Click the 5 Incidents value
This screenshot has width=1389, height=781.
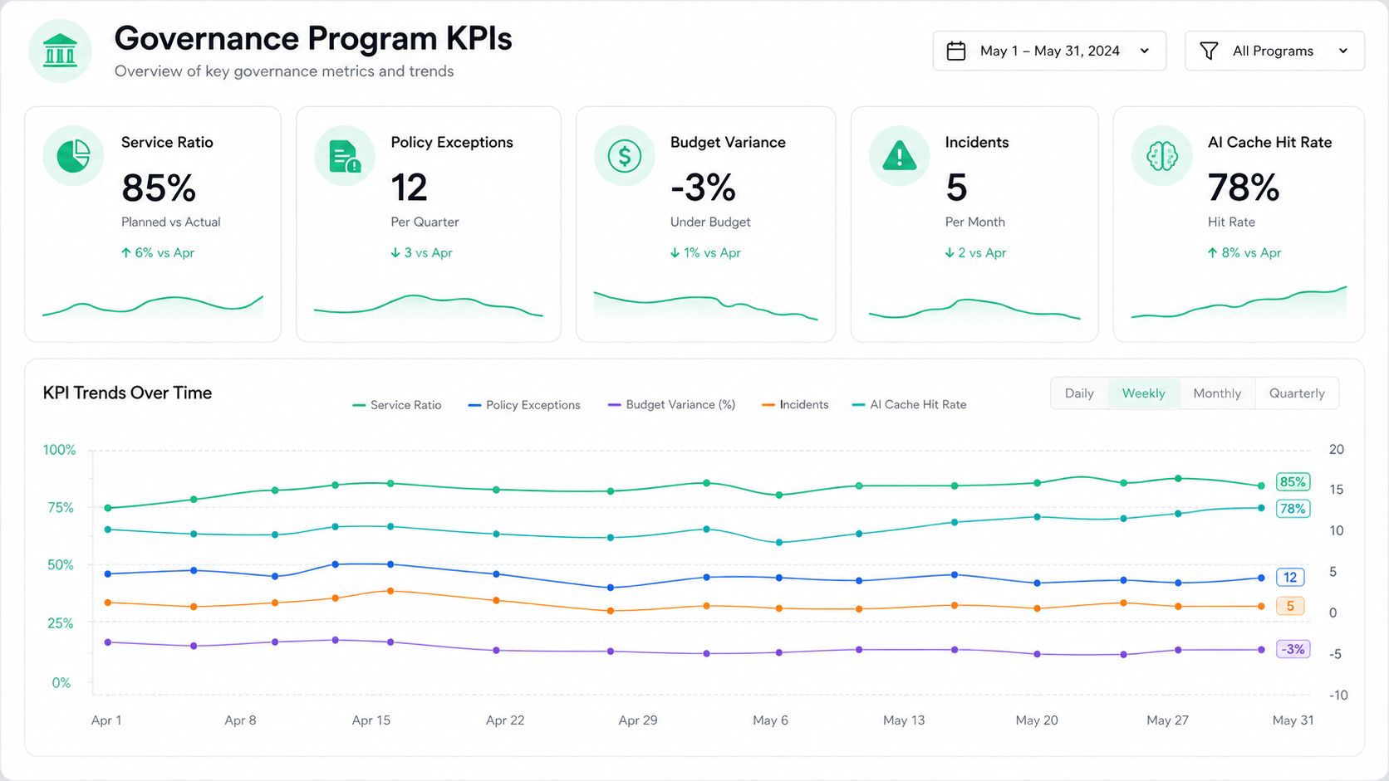coord(956,188)
